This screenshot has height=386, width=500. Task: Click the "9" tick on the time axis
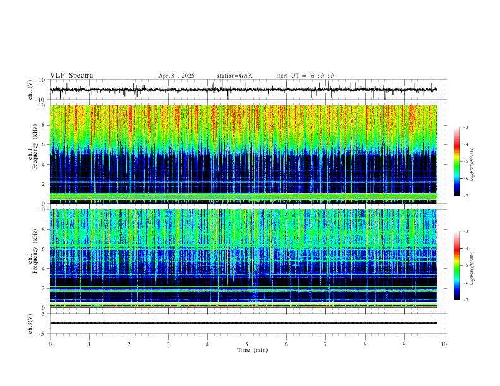tap(404, 344)
